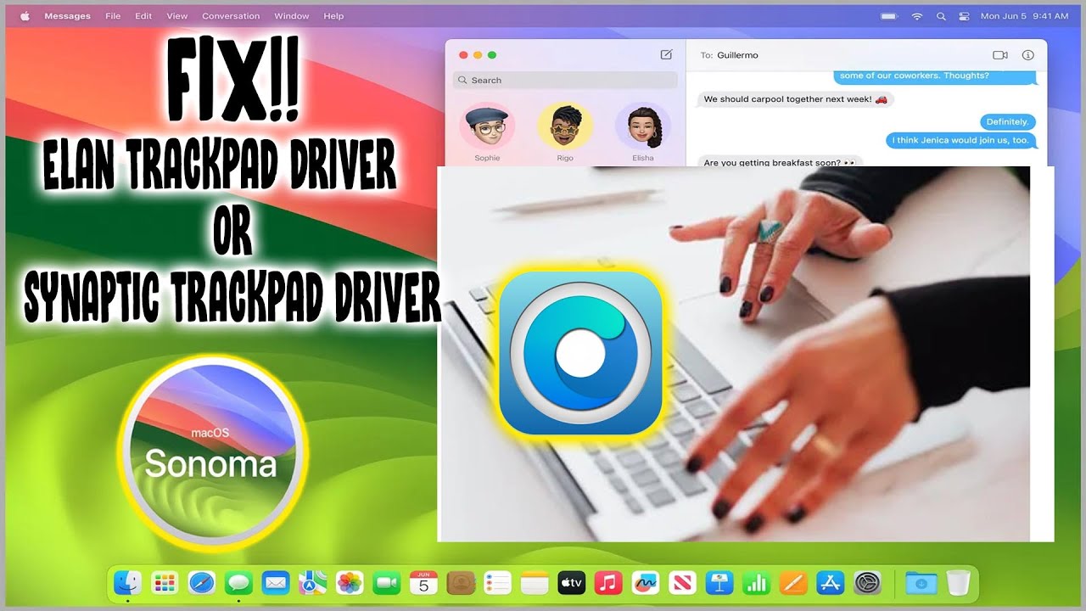Open System Settings from the Dock
The width and height of the screenshot is (1086, 611).
tap(868, 583)
